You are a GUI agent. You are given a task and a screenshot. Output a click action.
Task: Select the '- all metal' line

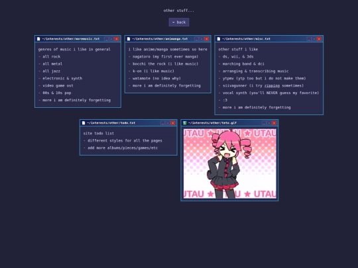click(x=50, y=64)
